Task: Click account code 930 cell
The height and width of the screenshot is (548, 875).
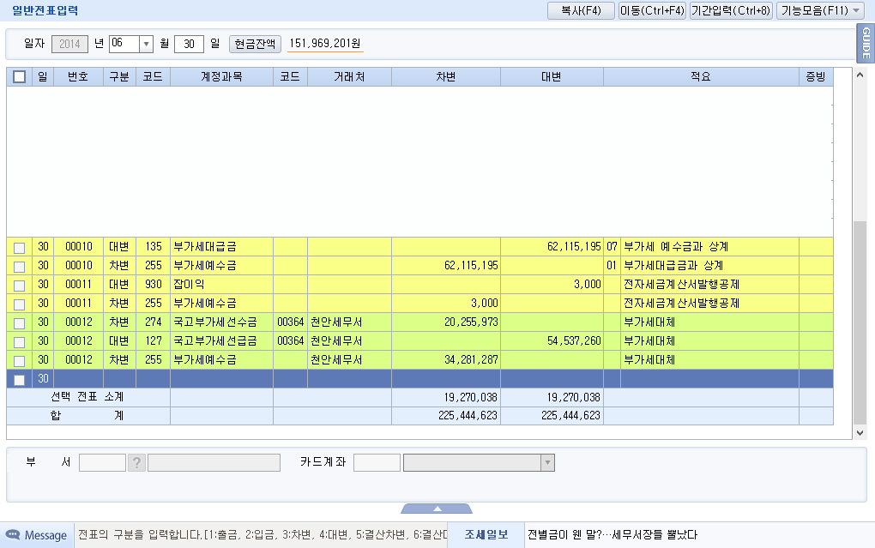Action: (x=154, y=285)
